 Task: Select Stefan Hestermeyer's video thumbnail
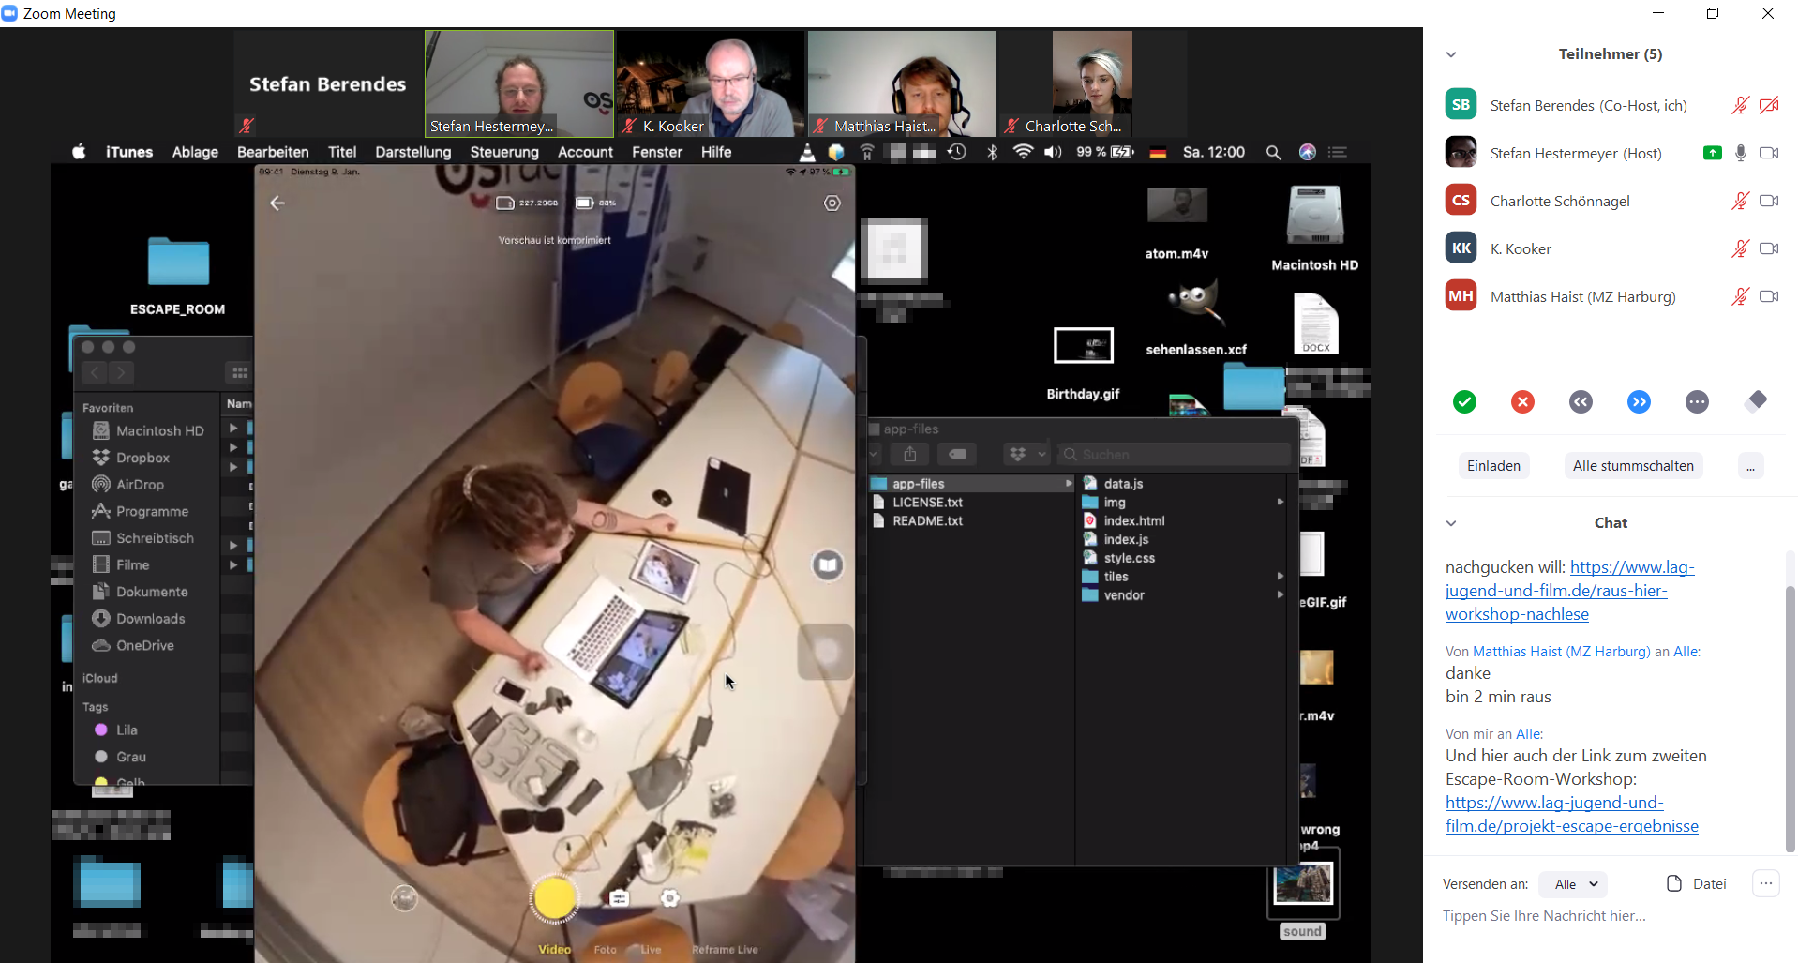pyautogui.click(x=519, y=83)
